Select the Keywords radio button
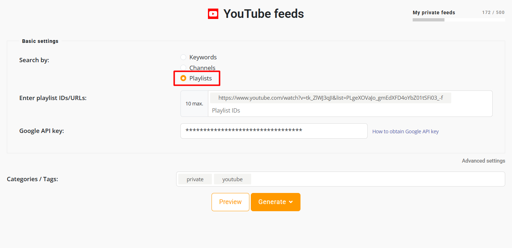 click(x=183, y=57)
